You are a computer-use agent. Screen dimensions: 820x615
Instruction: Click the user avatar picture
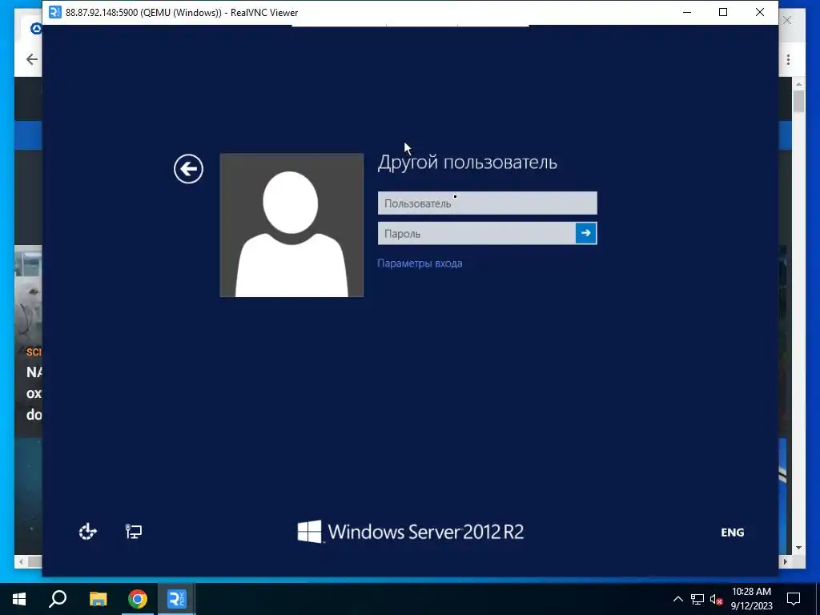click(x=291, y=225)
